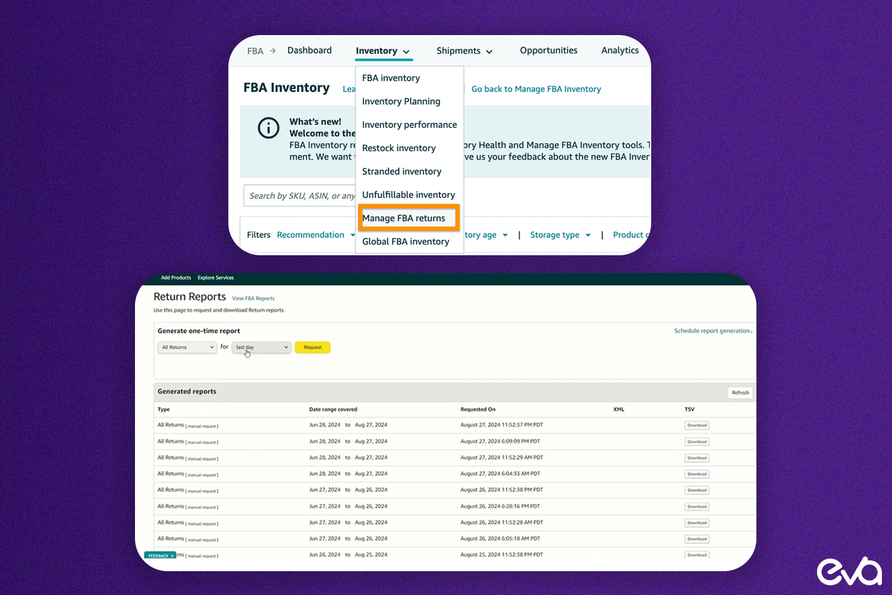This screenshot has width=892, height=595.
Task: Choose "Restock inventory" from the open menu
Action: 398,148
